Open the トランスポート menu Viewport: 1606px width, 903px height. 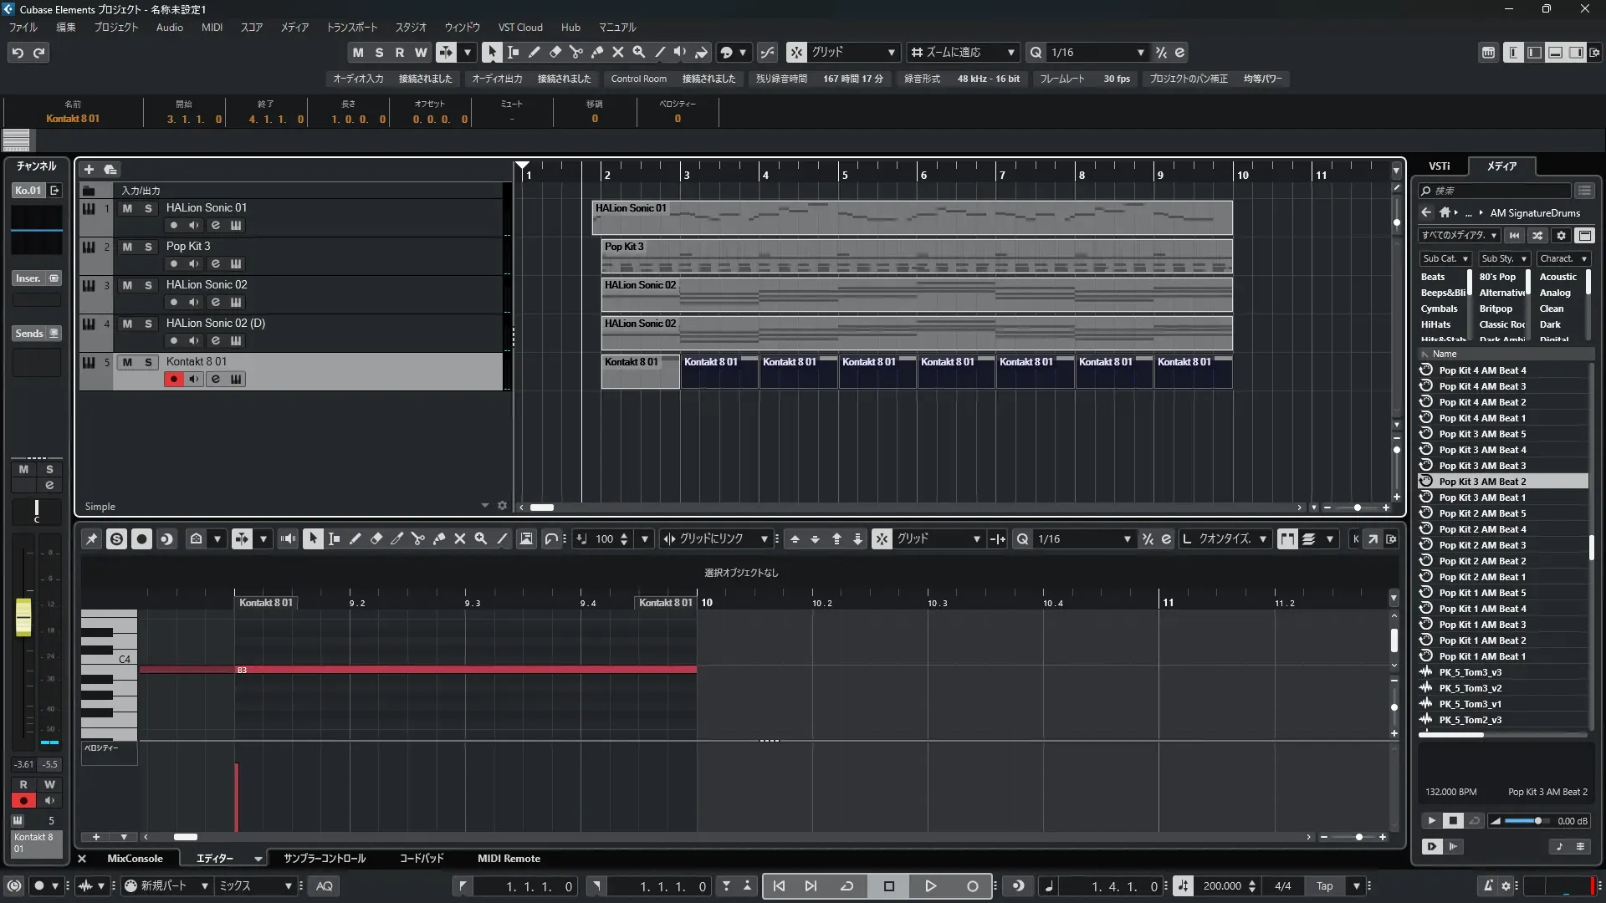[x=351, y=27]
